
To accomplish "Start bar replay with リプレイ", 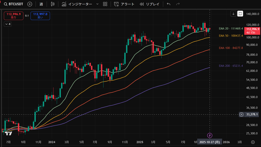I will 149,4.
